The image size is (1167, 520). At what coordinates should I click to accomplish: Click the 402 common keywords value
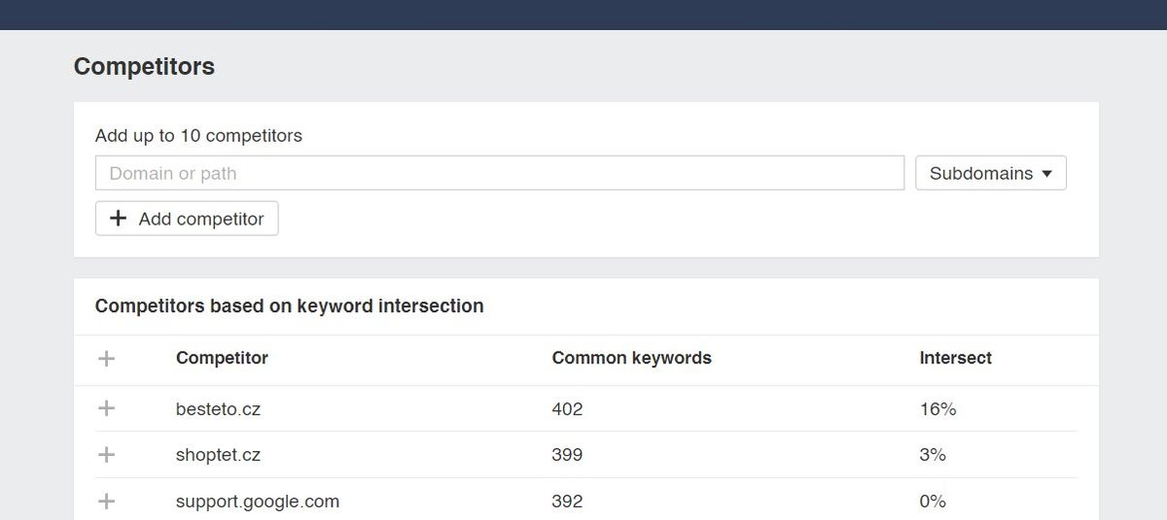coord(567,409)
